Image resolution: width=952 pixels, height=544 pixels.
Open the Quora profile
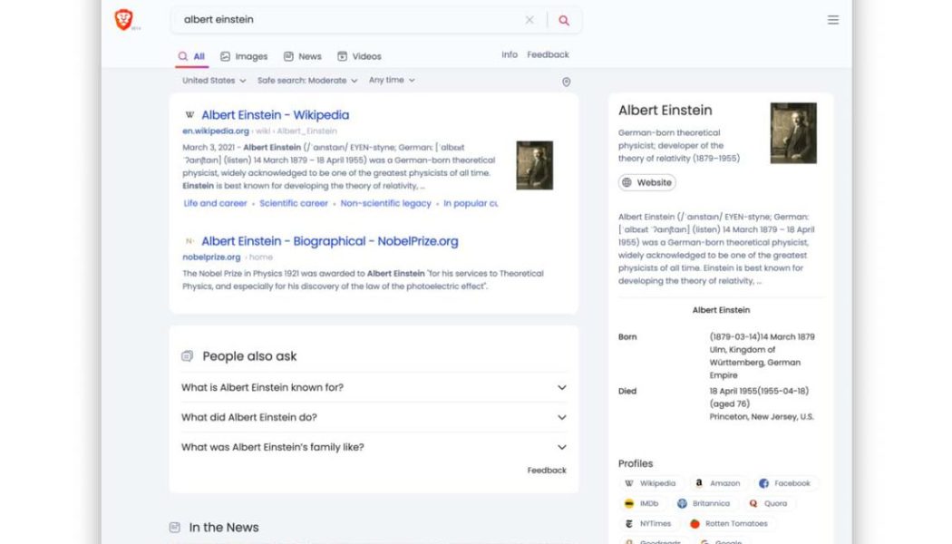770,503
